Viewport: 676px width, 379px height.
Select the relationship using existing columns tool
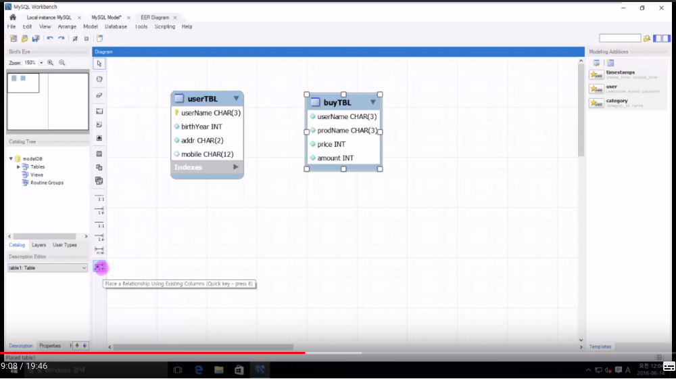[99, 267]
